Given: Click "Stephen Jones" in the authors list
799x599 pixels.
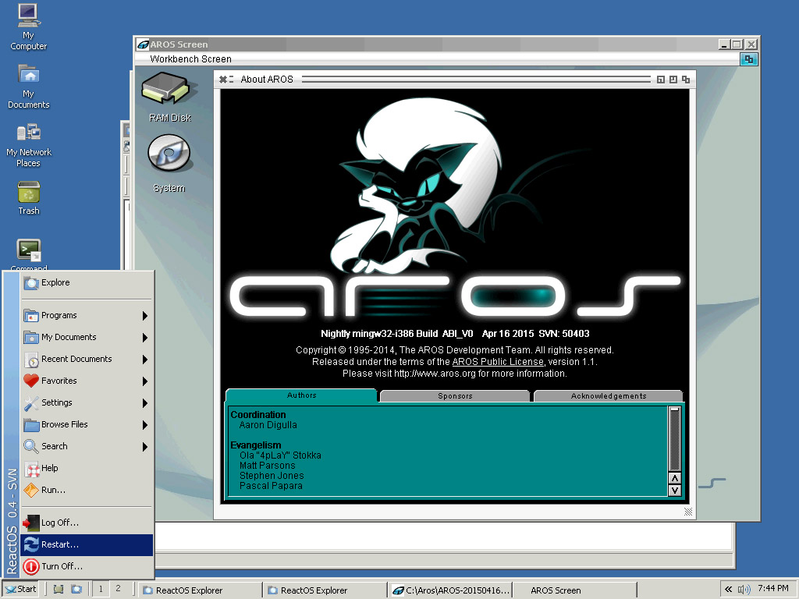Looking at the screenshot, I should (272, 476).
